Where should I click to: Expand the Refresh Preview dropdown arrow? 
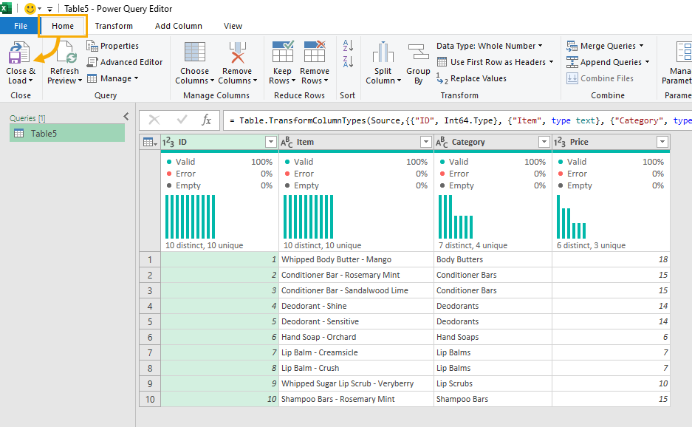tap(80, 81)
